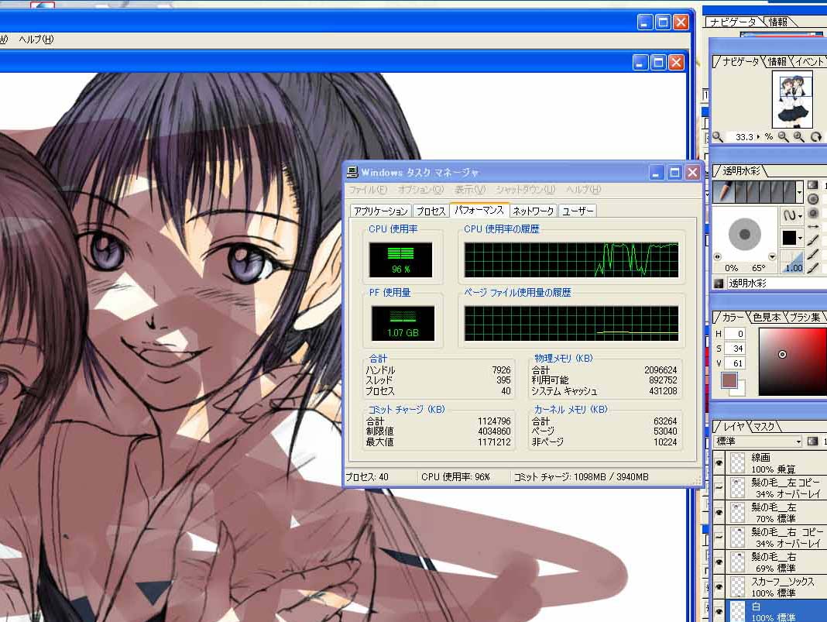Click the hard round brush icon

pyautogui.click(x=813, y=199)
